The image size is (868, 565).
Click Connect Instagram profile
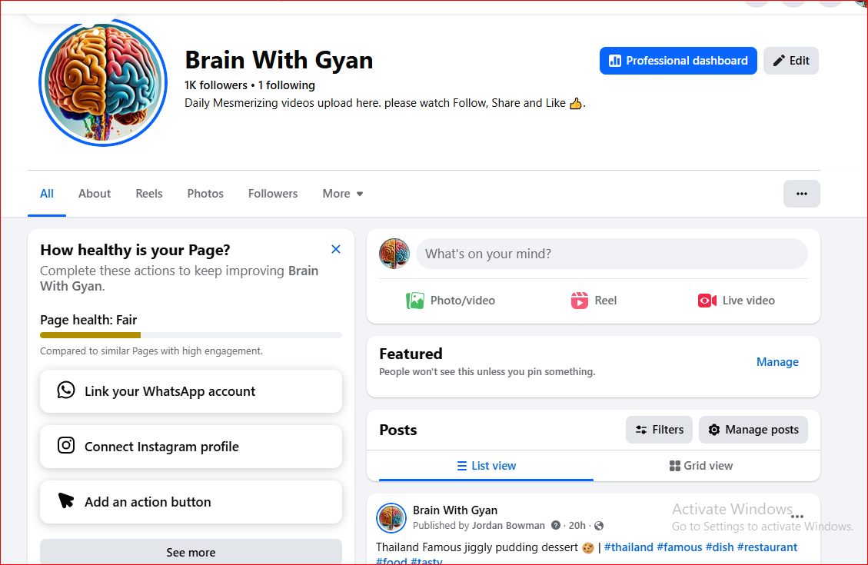191,447
